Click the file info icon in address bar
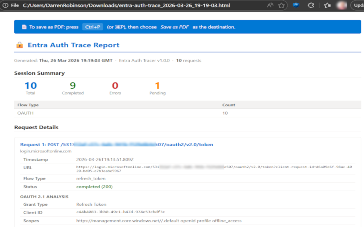Image resolution: width=364 pixels, height=227 pixels. (5, 5)
